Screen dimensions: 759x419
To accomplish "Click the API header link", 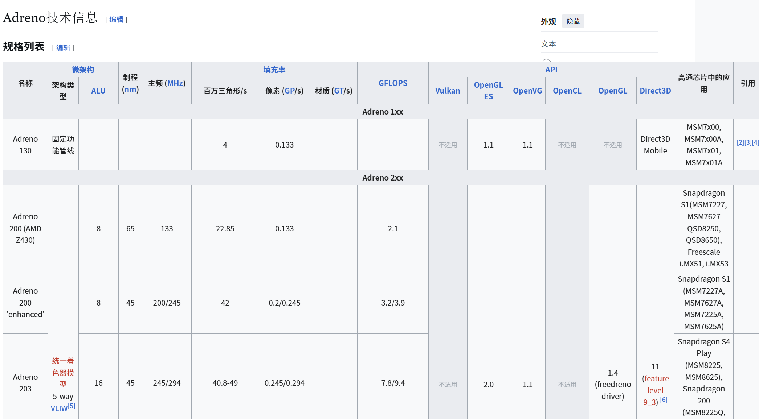I will [x=551, y=70].
